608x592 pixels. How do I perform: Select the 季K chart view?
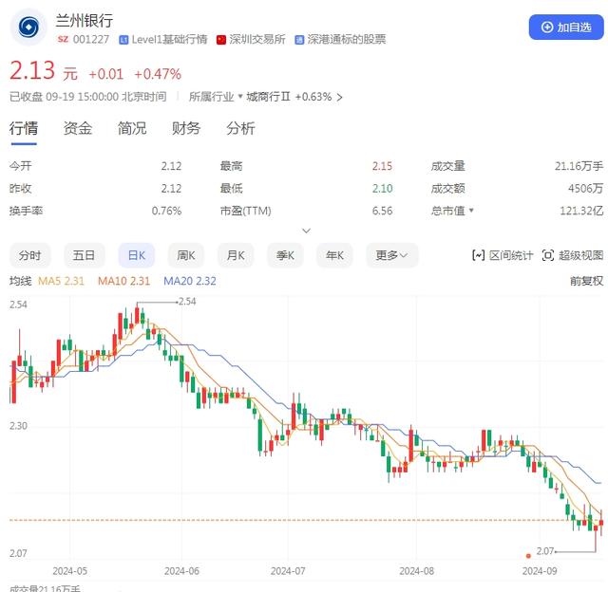[x=285, y=255]
